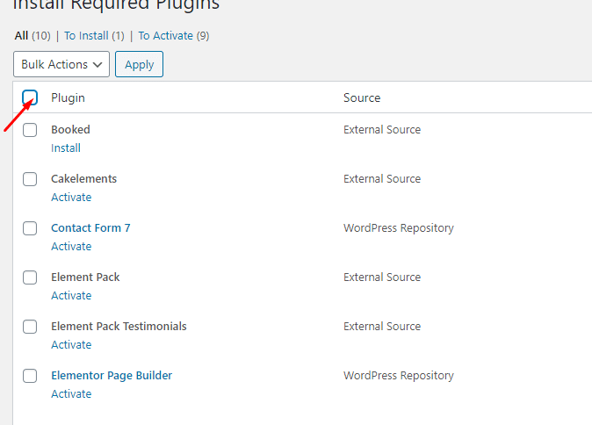
Task: Activate the Element Pack plugin
Action: [71, 296]
